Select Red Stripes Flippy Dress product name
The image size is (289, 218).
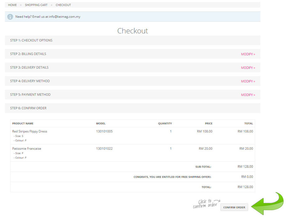pos(30,132)
